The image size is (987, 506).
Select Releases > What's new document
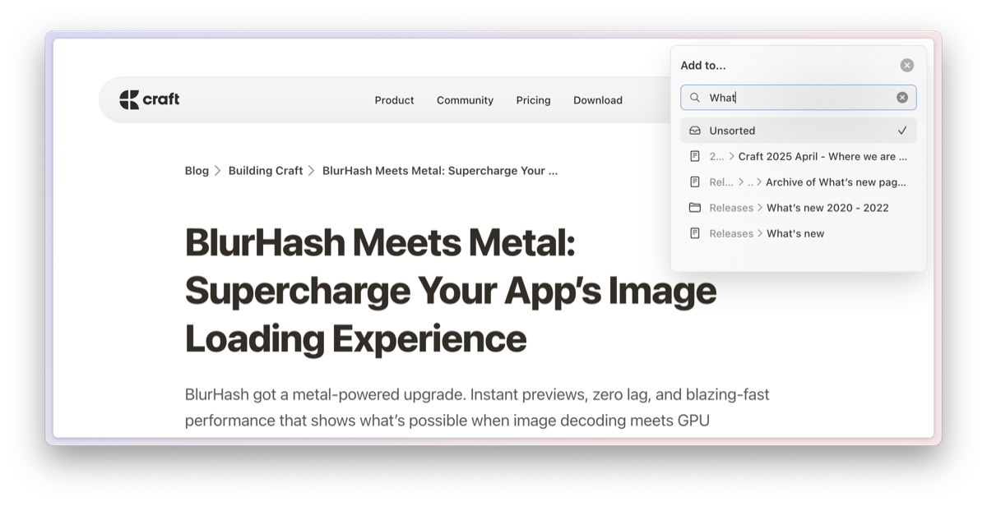click(799, 233)
